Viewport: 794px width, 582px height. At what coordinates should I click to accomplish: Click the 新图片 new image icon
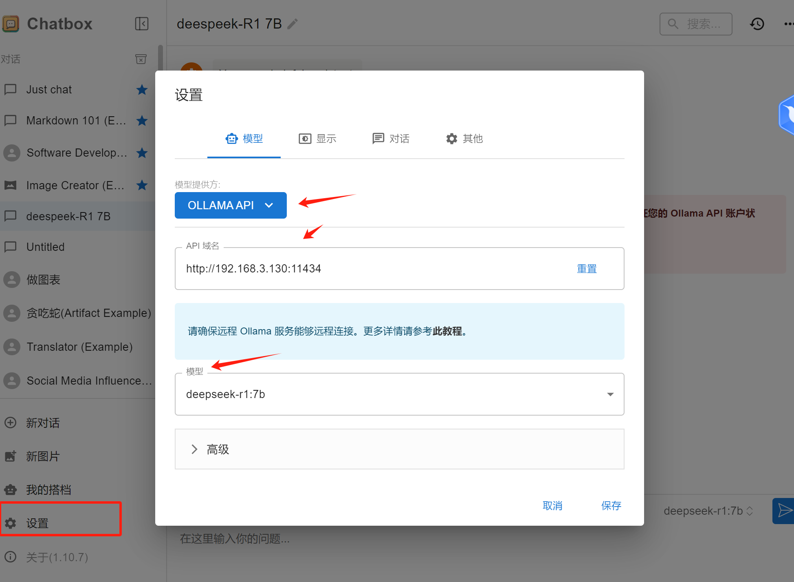[11, 456]
